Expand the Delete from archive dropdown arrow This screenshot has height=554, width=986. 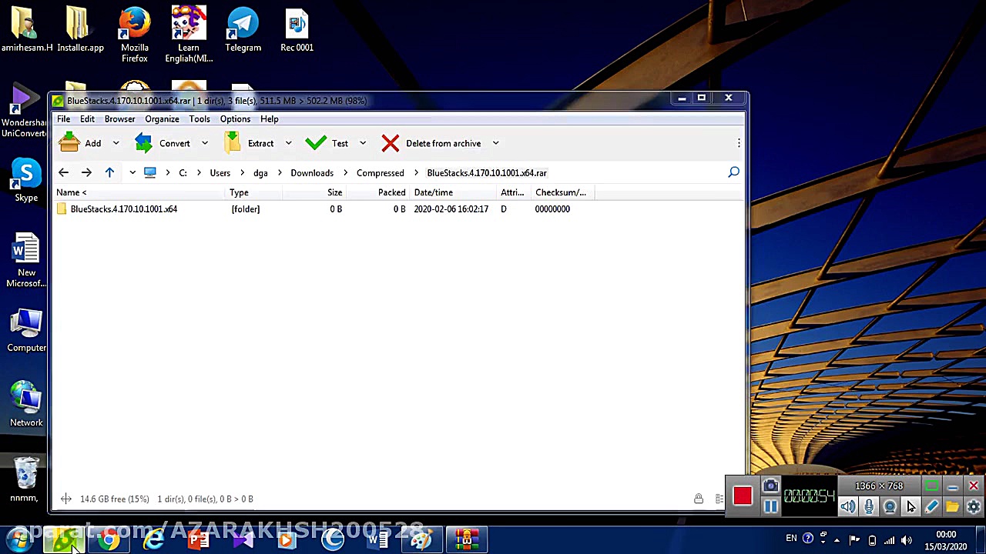(x=495, y=143)
